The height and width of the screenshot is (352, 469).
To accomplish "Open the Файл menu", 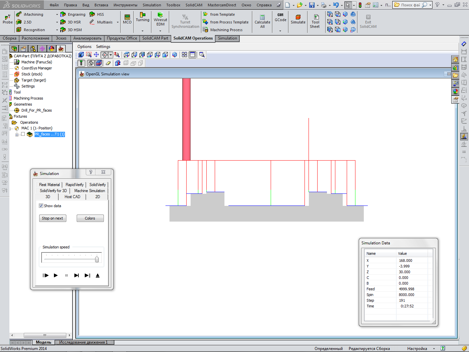I will [x=54, y=5].
